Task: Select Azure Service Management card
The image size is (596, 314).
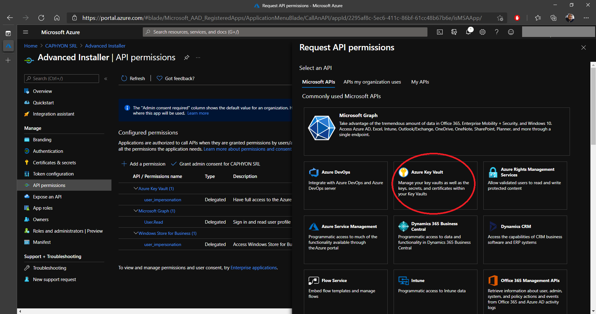Action: coord(346,239)
